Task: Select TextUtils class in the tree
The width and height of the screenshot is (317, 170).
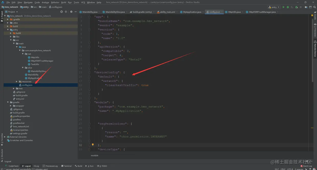Action: [x=35, y=64]
